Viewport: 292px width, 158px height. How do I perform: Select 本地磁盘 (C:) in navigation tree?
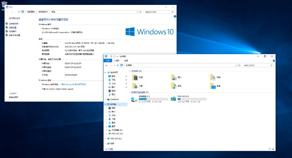(117, 130)
